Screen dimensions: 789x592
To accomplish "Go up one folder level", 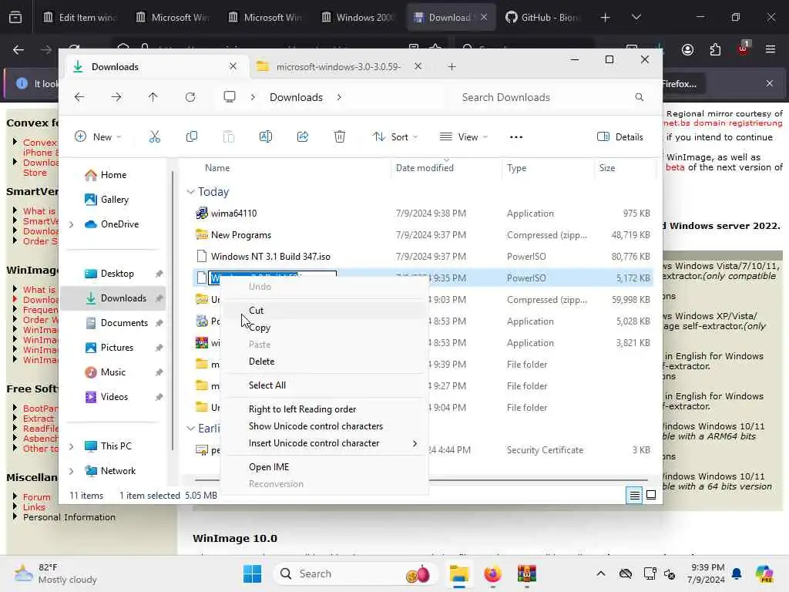I will (x=153, y=97).
